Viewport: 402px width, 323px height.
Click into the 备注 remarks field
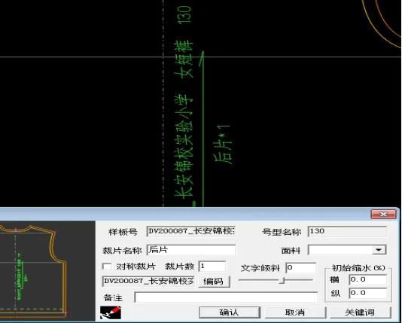tap(226, 297)
